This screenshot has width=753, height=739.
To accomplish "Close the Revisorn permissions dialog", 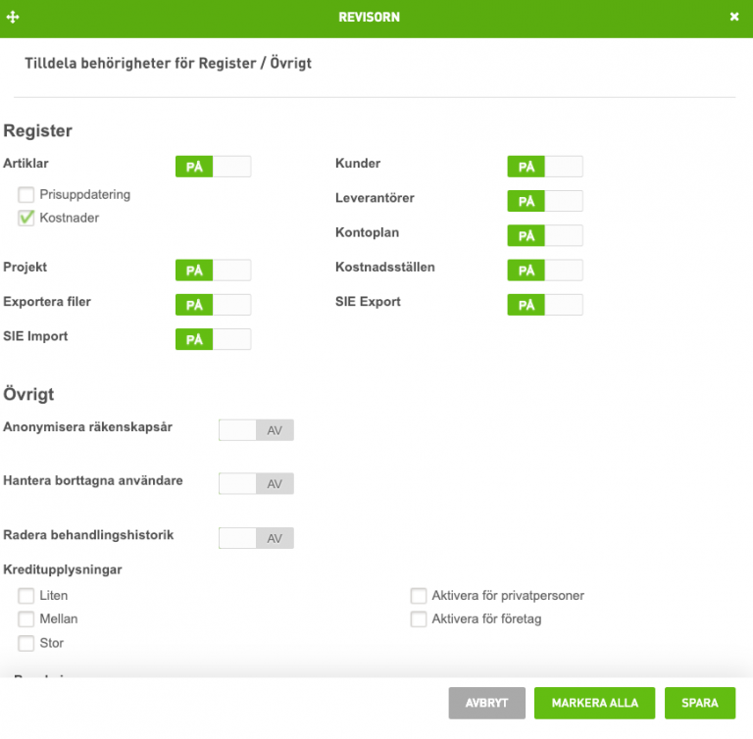I will [x=734, y=18].
